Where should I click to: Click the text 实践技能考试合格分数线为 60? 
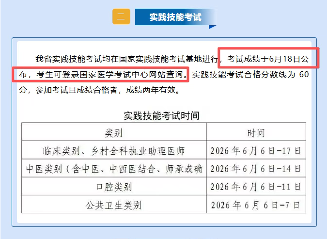(x=250, y=75)
